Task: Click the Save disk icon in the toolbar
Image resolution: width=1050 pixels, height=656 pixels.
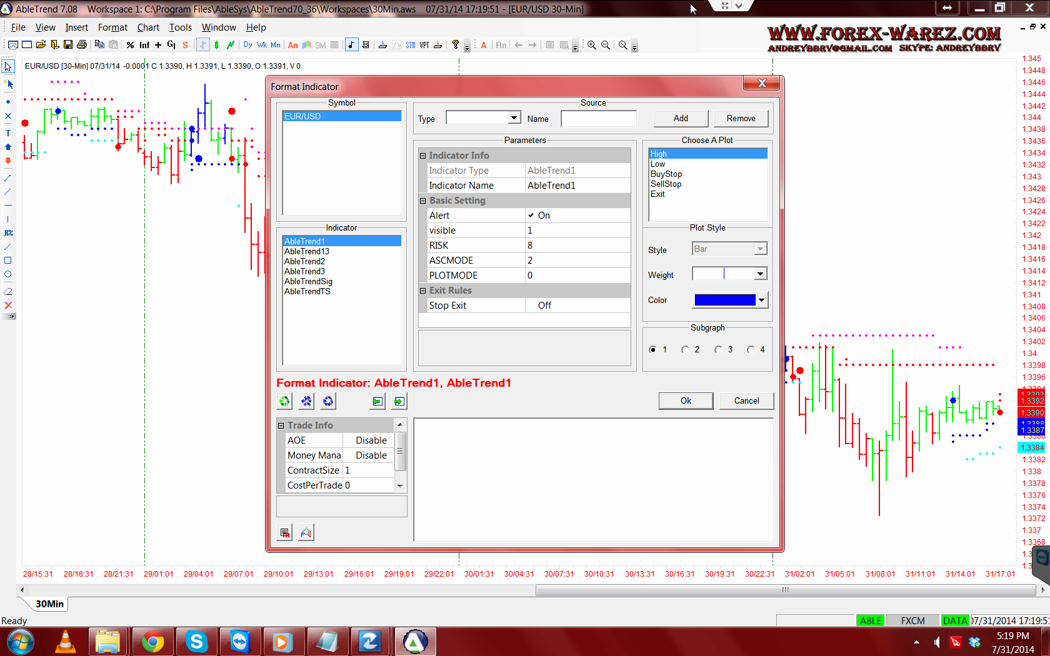Action: (x=68, y=45)
